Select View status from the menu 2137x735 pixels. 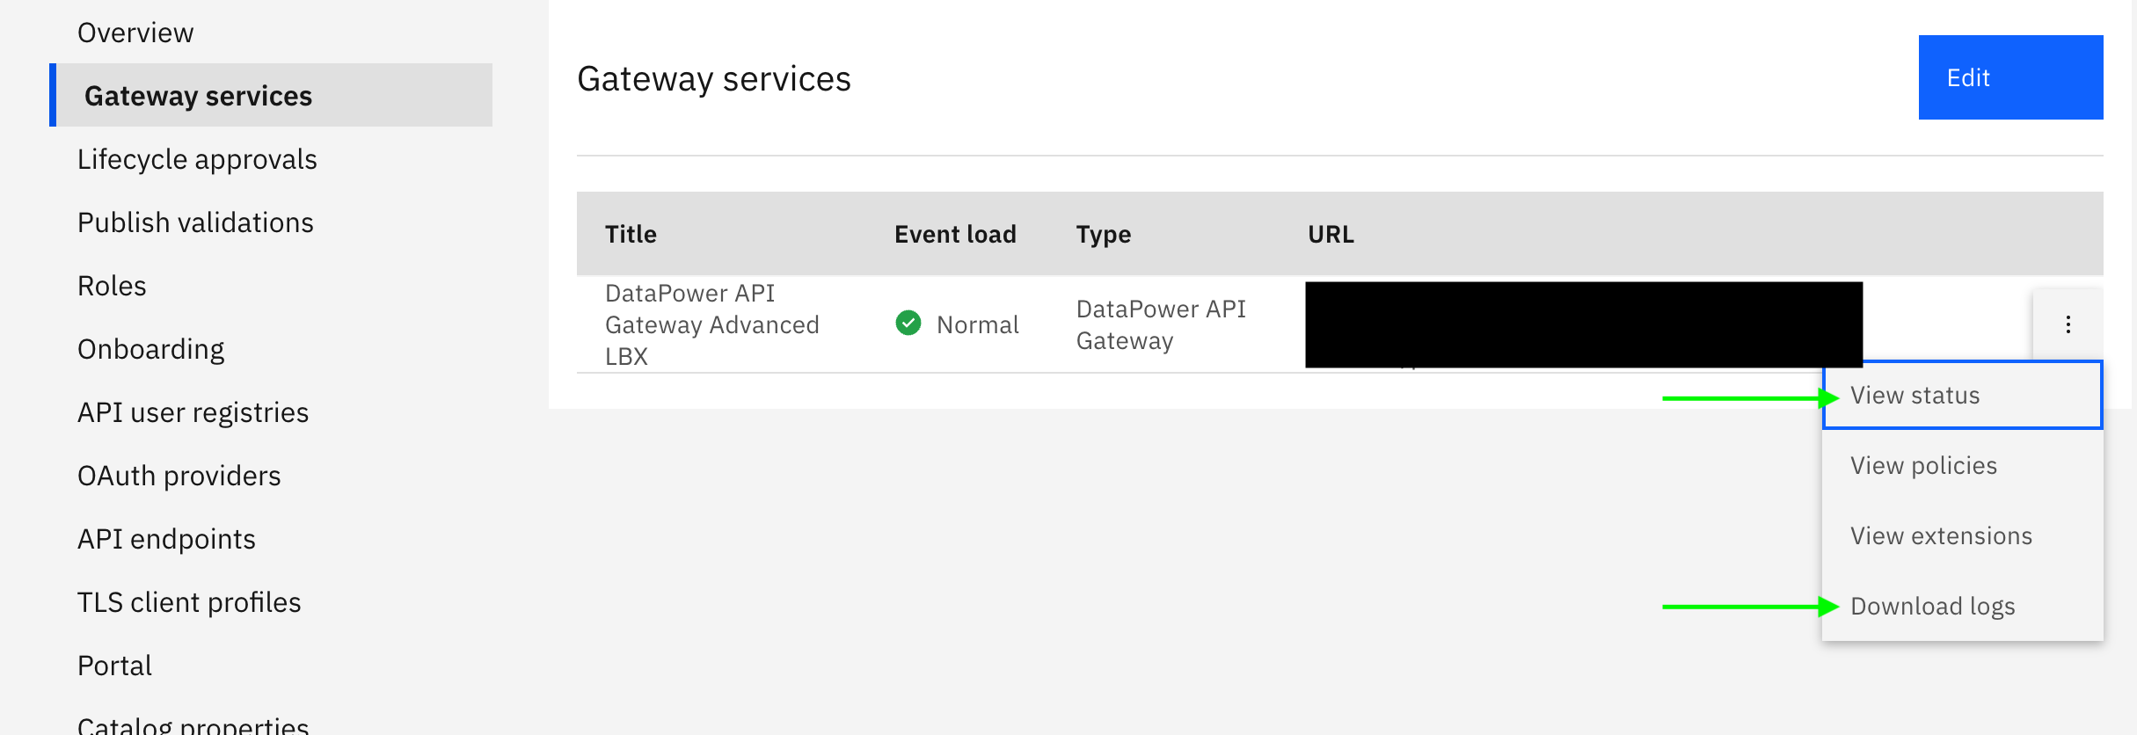[x=1915, y=396]
